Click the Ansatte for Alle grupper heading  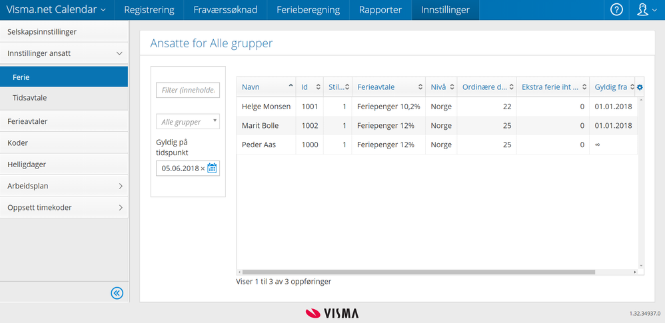pyautogui.click(x=211, y=43)
